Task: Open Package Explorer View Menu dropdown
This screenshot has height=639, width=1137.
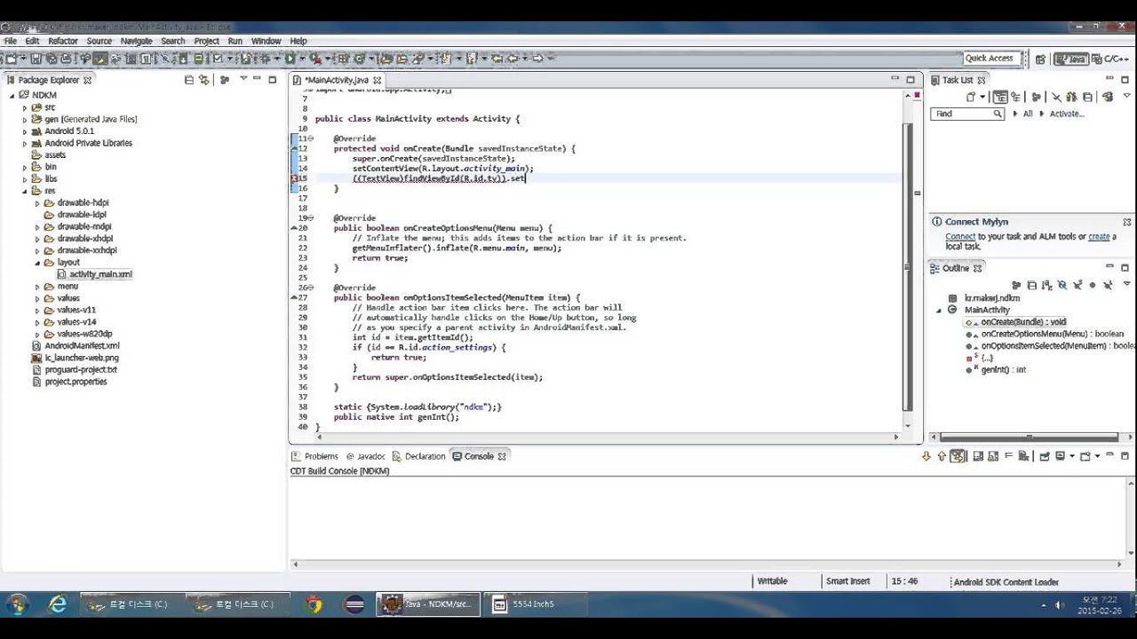Action: point(243,80)
